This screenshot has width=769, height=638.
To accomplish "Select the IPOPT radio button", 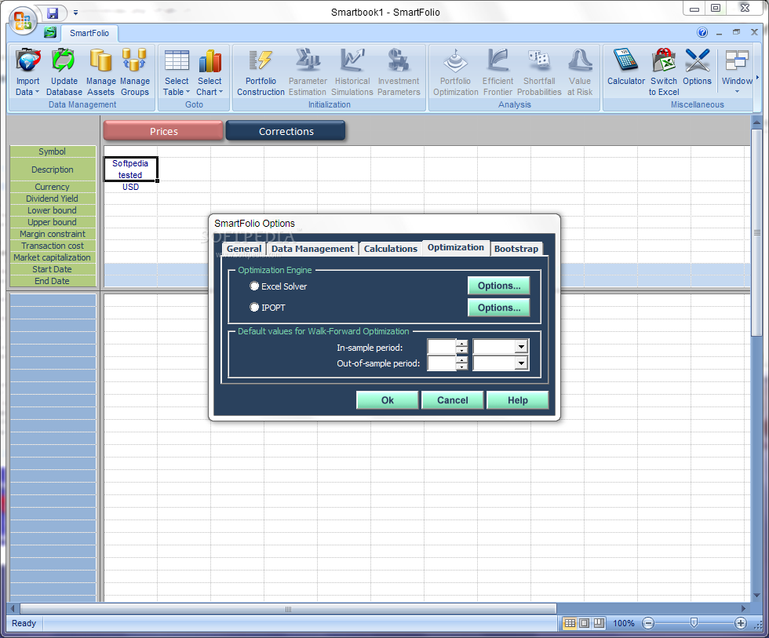I will tap(254, 307).
